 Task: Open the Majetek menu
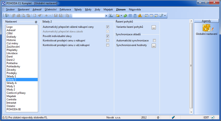pyautogui.click(x=108, y=9)
